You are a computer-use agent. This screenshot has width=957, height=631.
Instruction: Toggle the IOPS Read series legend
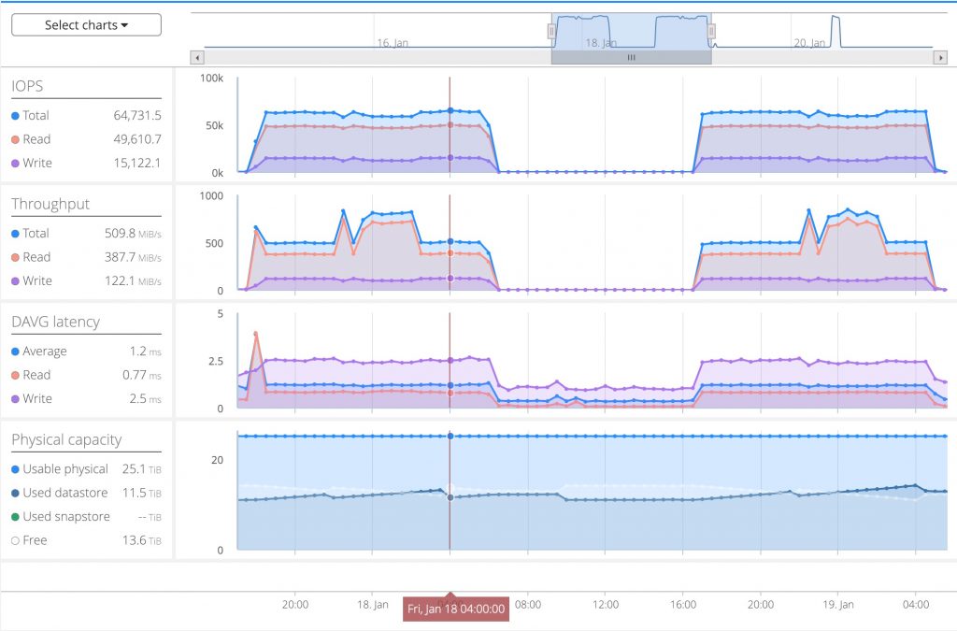(31, 139)
